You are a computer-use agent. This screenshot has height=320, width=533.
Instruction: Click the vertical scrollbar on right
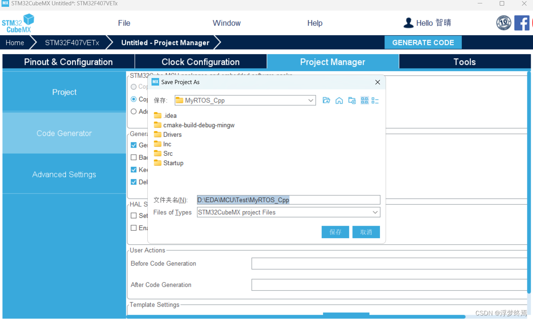coord(529,182)
